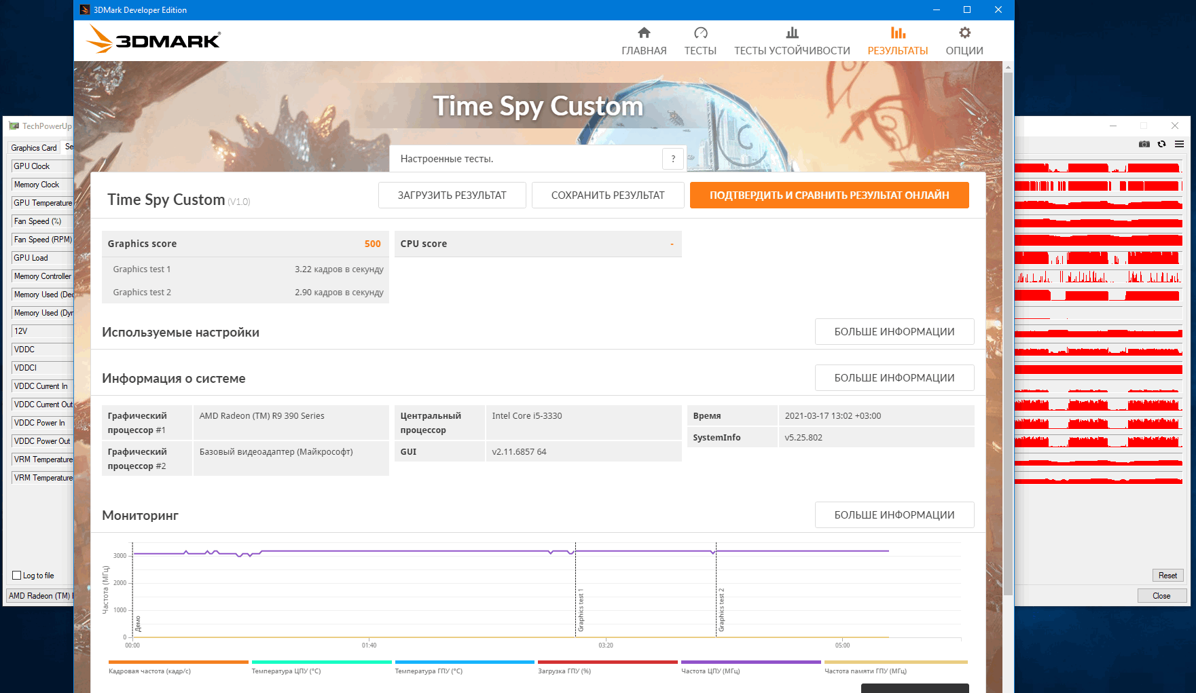Toggle the Частота памяти ГПУ (МГц) legend series
This screenshot has width=1196, height=693.
896,667
